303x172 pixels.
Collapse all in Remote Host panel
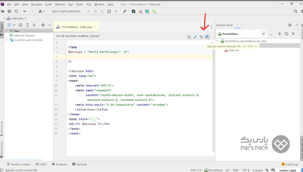[x=280, y=34]
